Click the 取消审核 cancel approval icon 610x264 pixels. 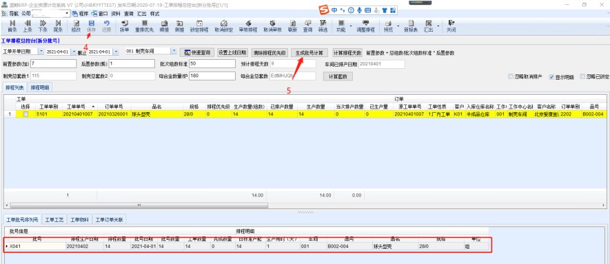pyautogui.click(x=272, y=26)
